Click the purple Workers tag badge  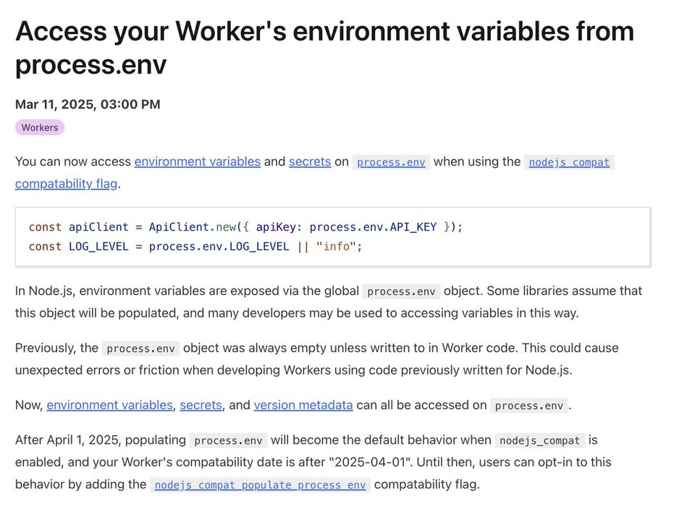(x=40, y=127)
